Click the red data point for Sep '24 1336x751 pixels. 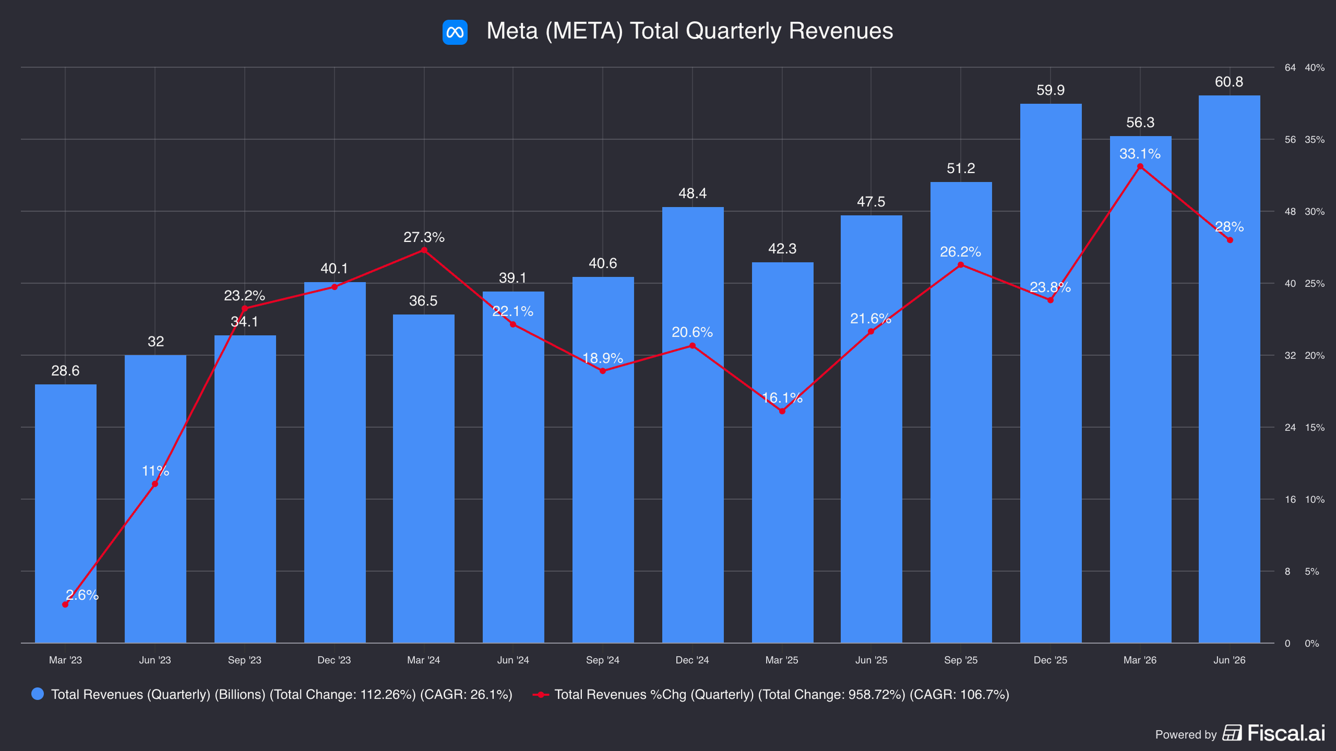click(603, 371)
